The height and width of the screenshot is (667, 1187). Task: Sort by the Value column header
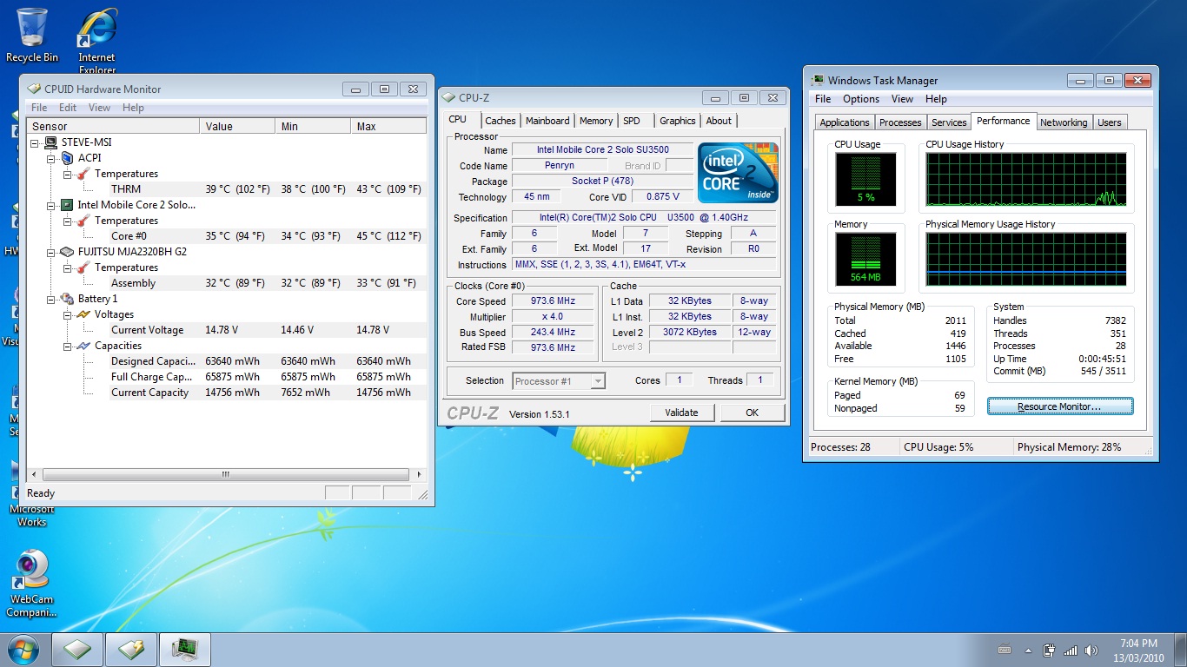click(x=237, y=126)
